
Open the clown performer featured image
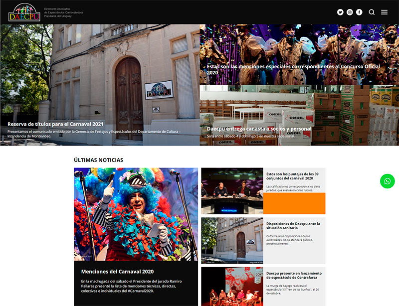point(136,214)
